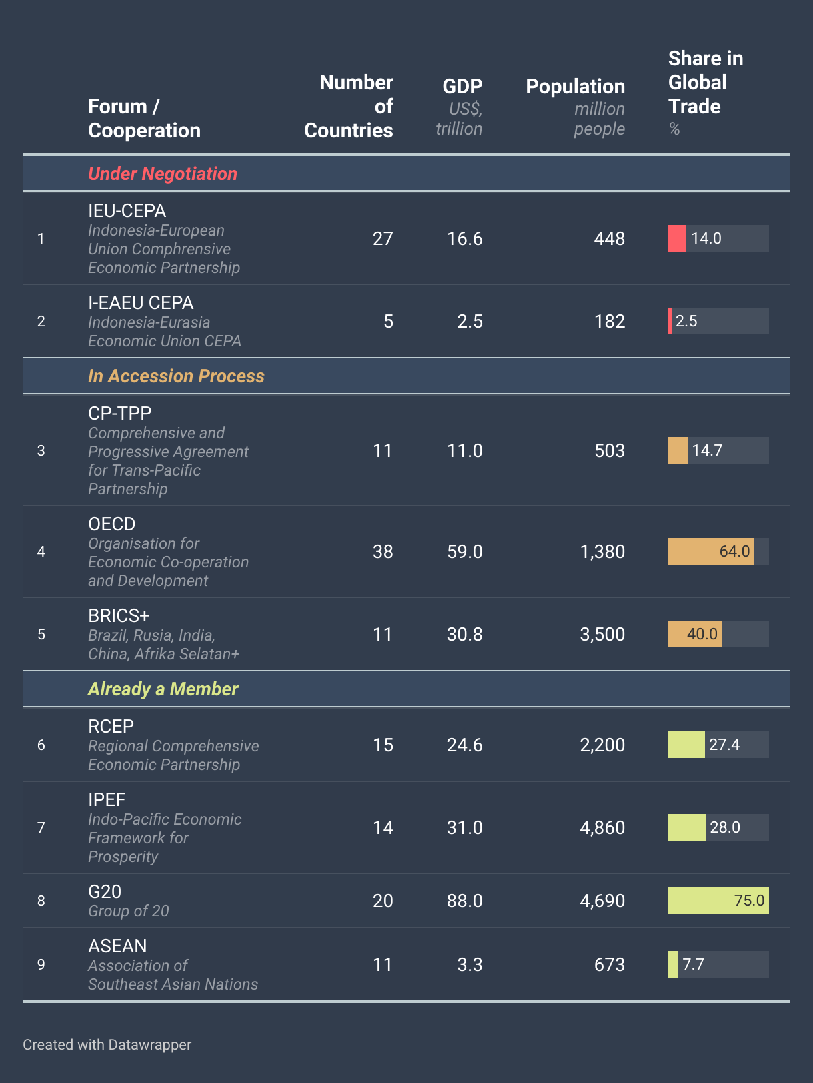Click the orange OECD 64.0 trade bar
This screenshot has height=1083, width=813.
711,551
